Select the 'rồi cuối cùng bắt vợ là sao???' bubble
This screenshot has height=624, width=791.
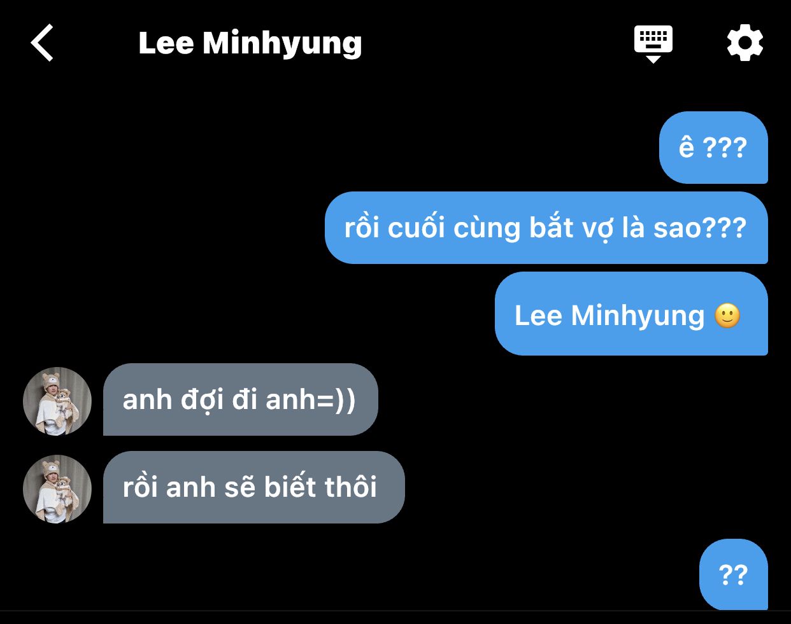(x=546, y=228)
